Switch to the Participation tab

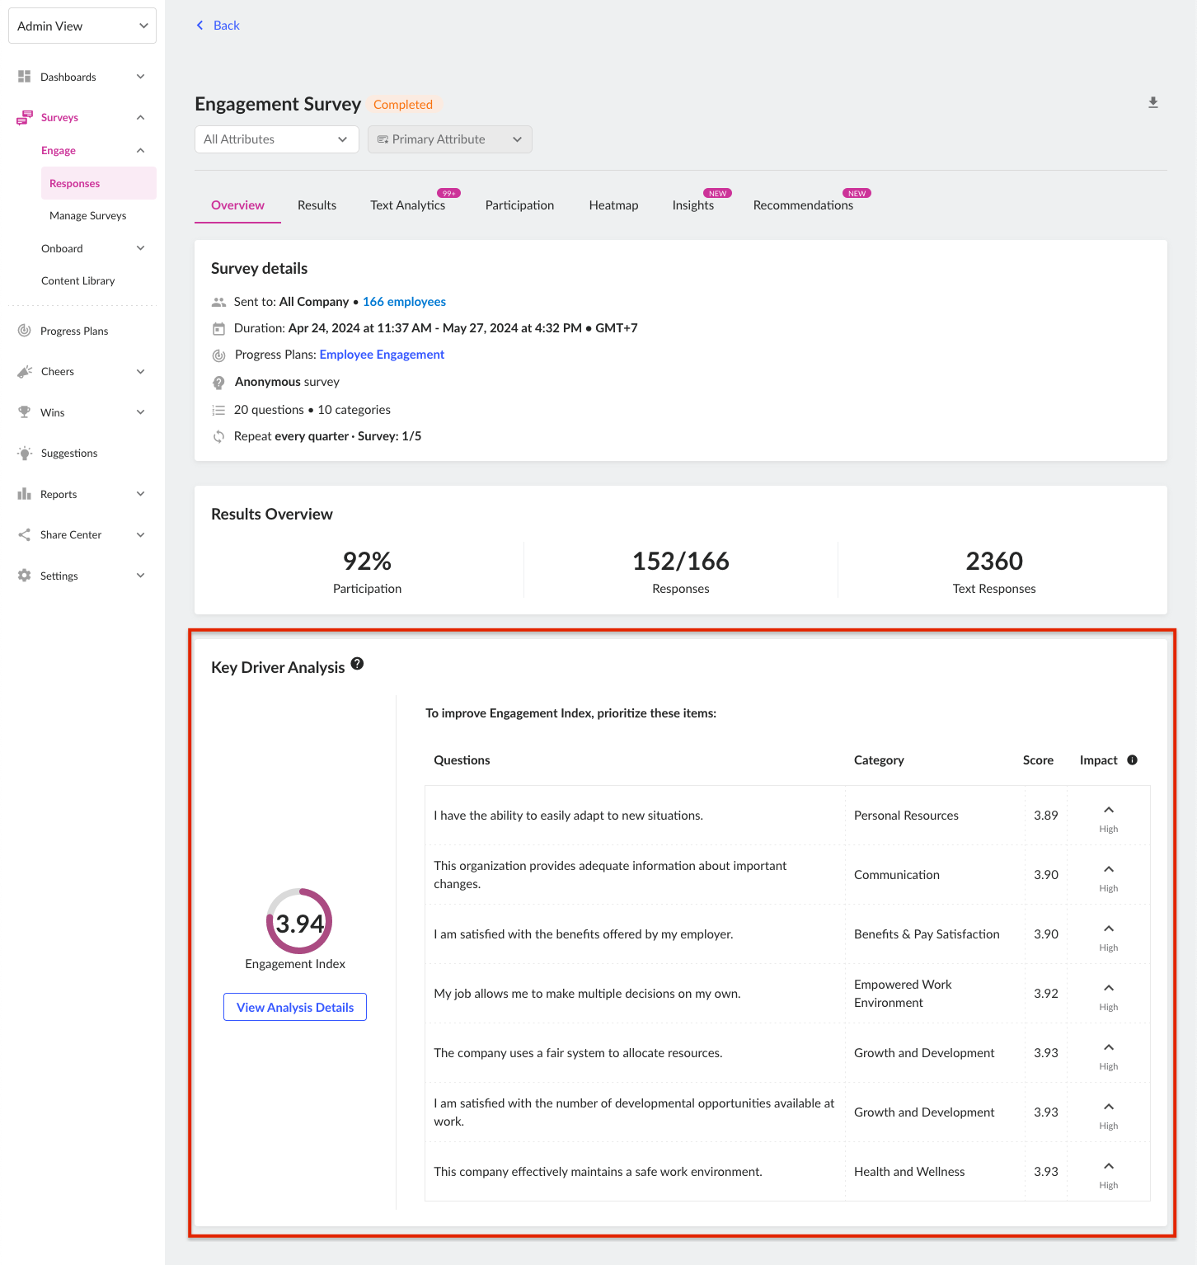click(519, 205)
